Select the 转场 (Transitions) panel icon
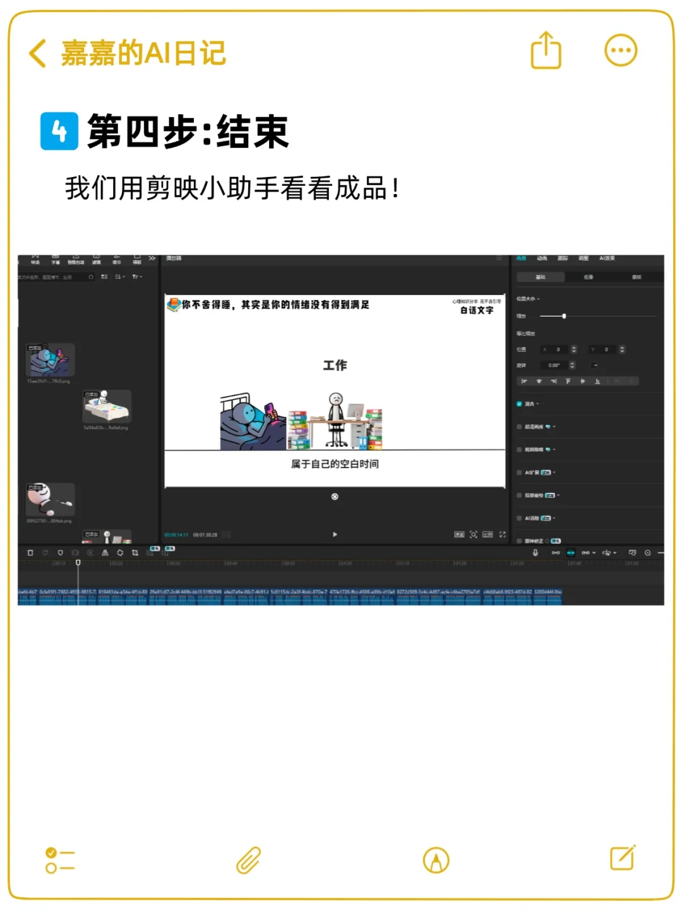 tap(36, 257)
